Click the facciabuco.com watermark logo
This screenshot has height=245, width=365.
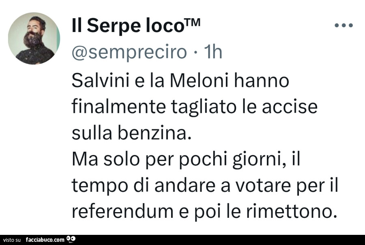[x=45, y=240]
